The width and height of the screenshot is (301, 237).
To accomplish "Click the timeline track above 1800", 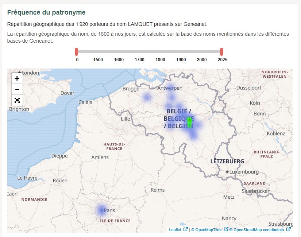I will click(160, 52).
